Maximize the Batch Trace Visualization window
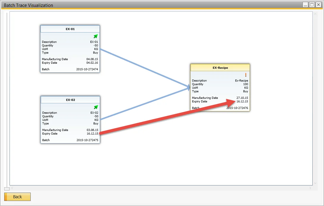 pyautogui.click(x=312, y=4)
